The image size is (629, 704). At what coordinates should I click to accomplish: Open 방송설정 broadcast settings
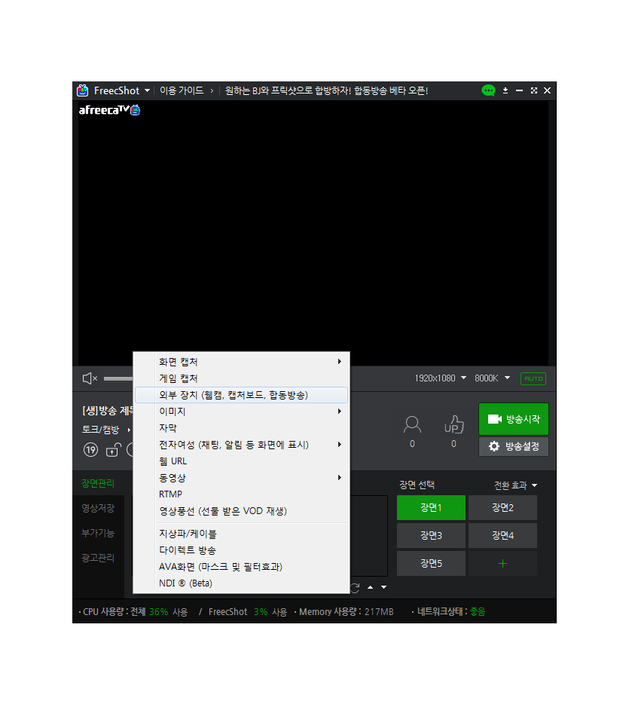(x=514, y=446)
